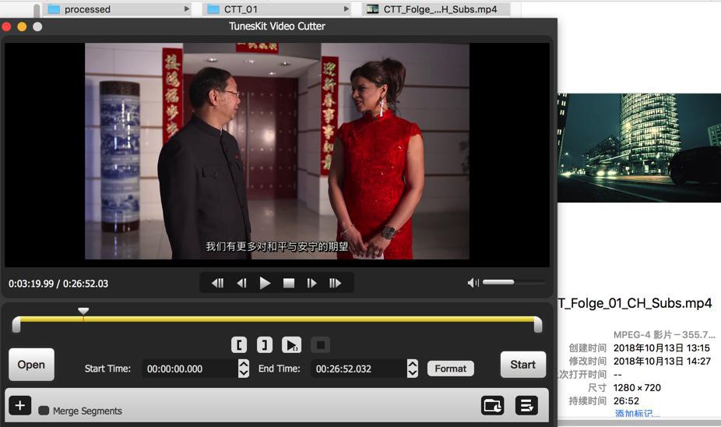Jump to the next keyframe

pyautogui.click(x=336, y=283)
